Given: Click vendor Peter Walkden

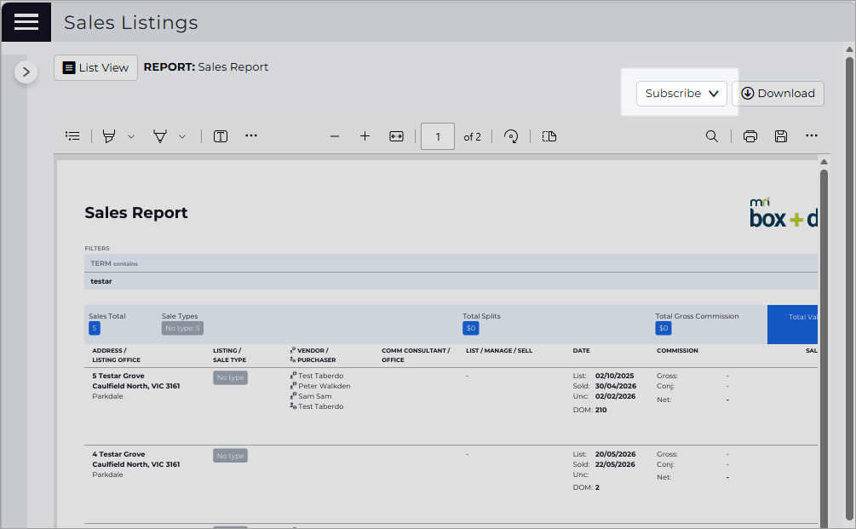Looking at the screenshot, I should tap(325, 386).
